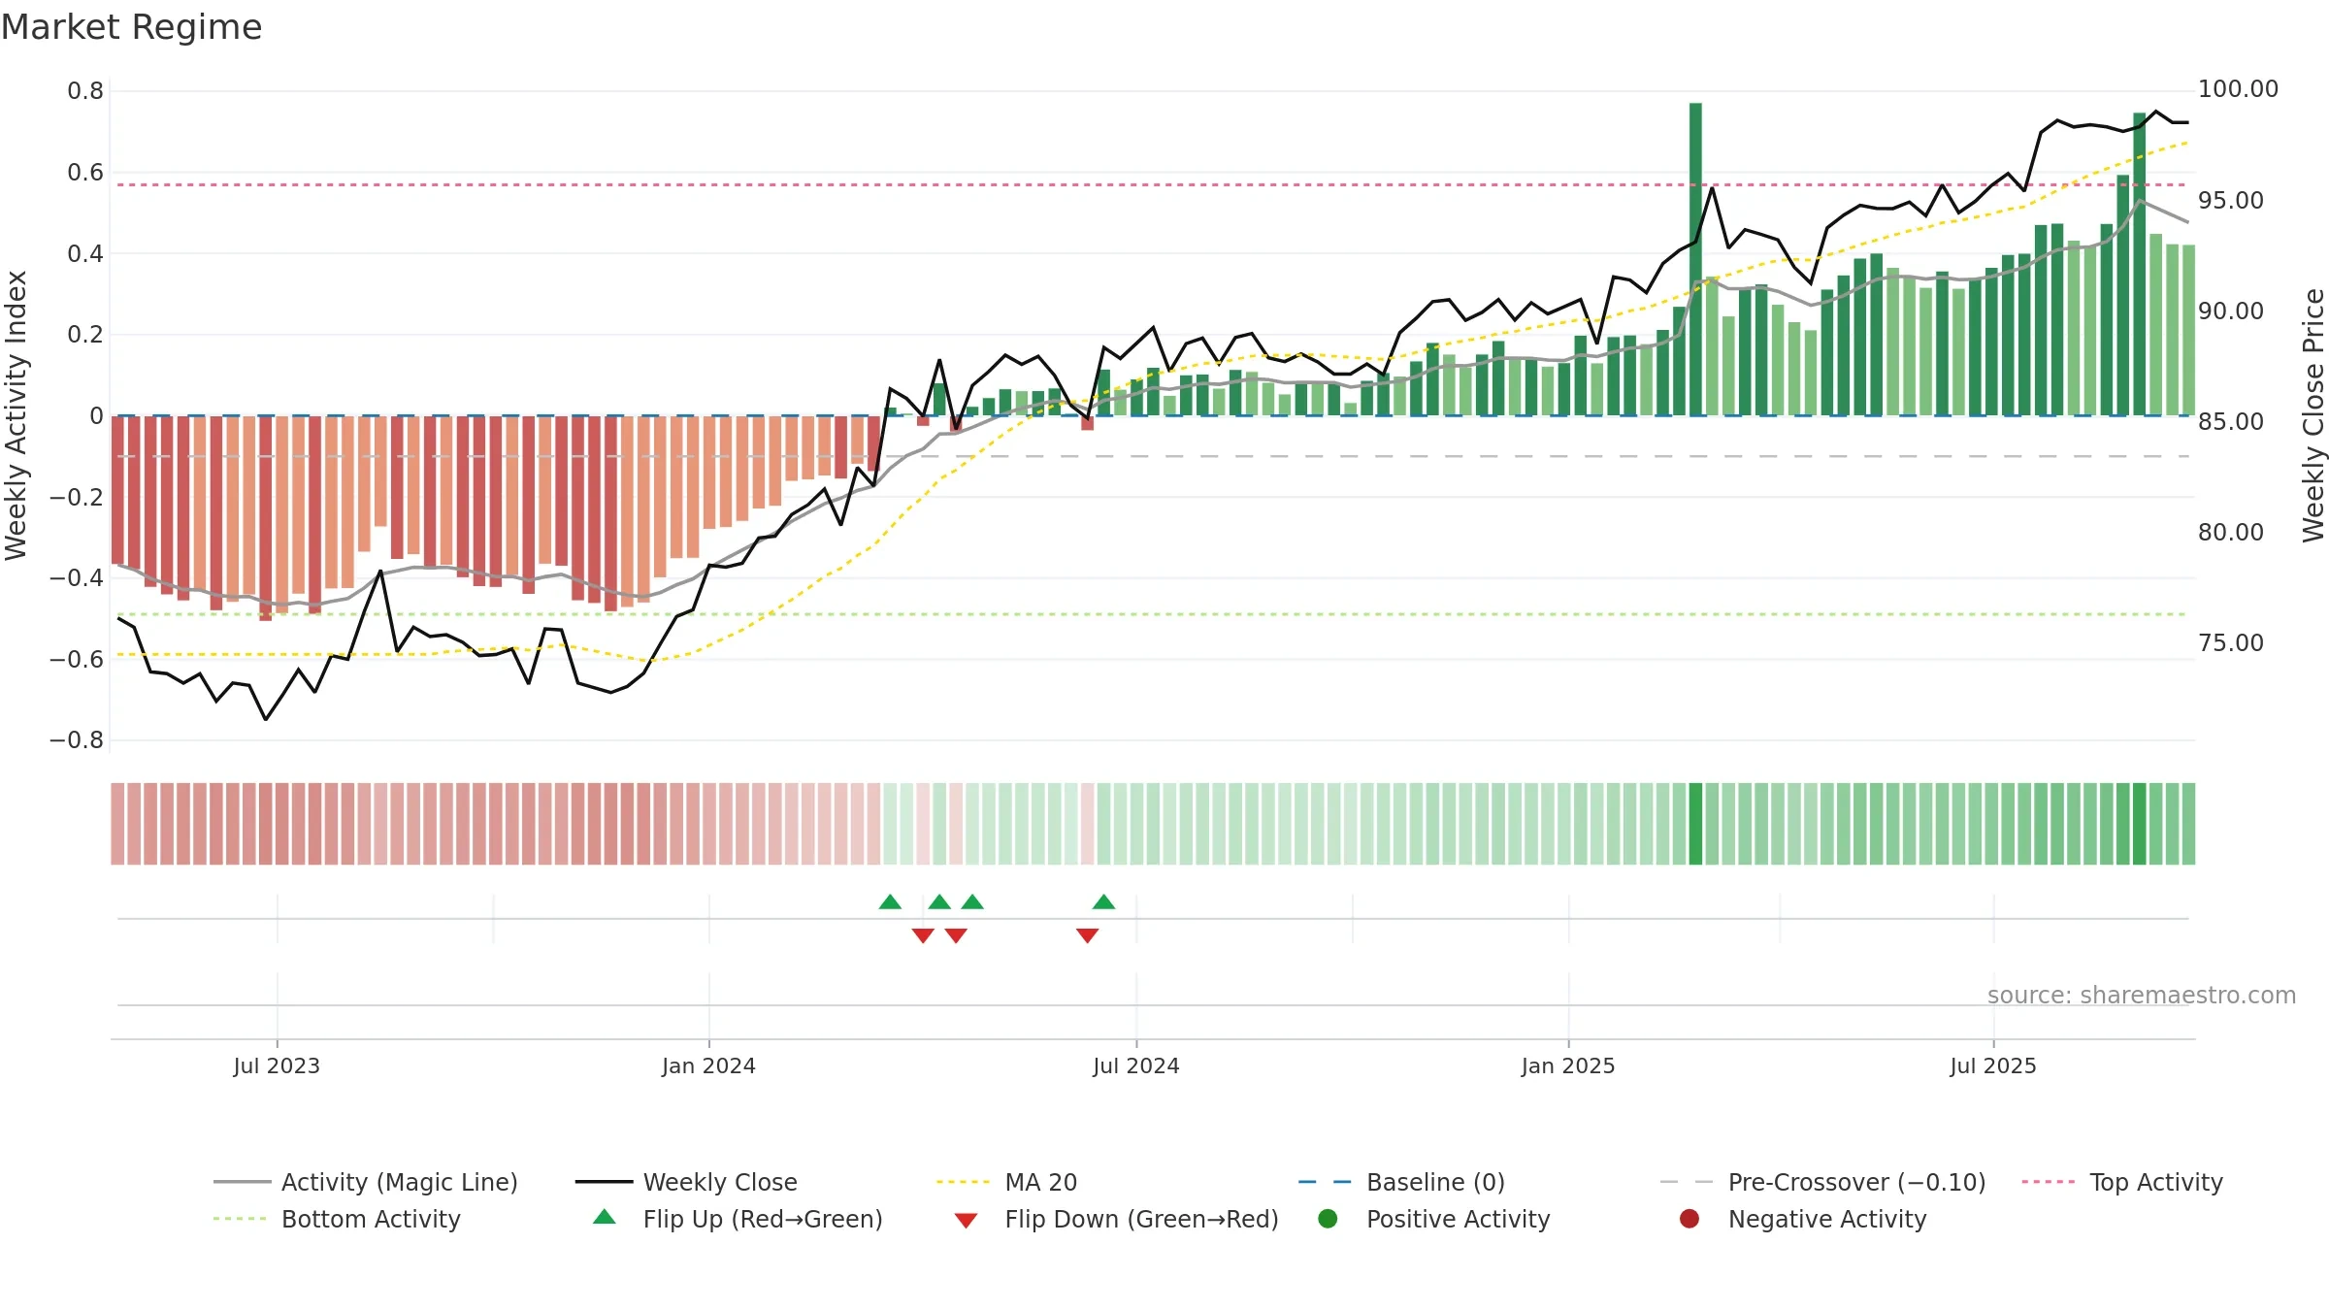Click the Market Regime chart title
The height and width of the screenshot is (1310, 2329).
[x=131, y=27]
